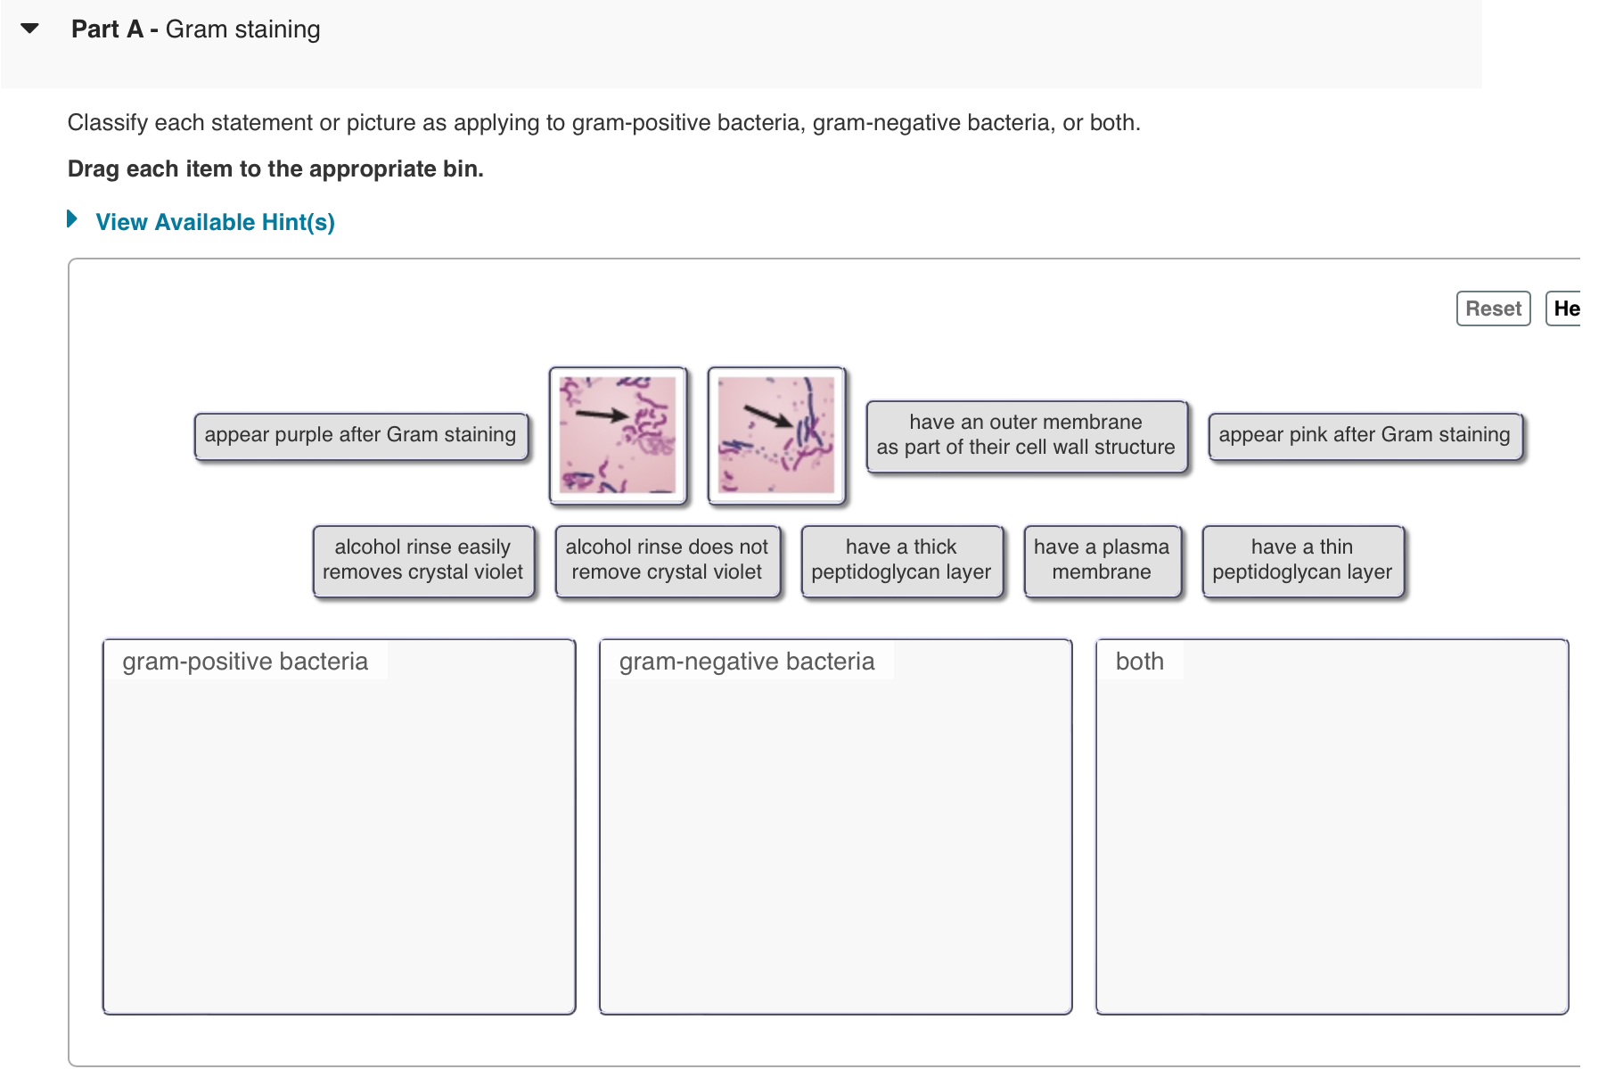Collapse the Part A section triangle

(x=29, y=28)
